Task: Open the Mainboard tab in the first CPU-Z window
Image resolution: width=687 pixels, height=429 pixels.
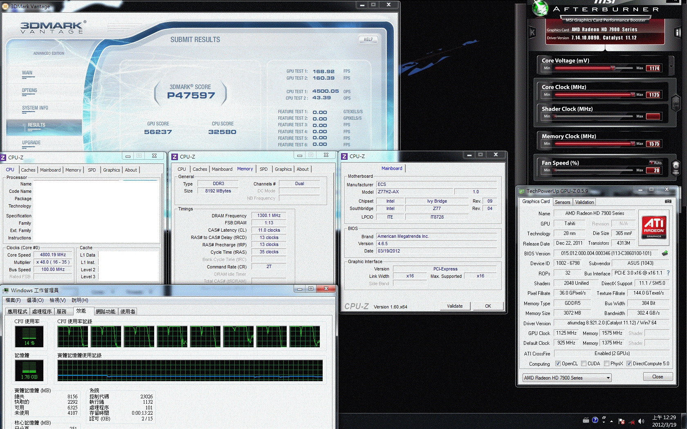Action: coord(50,170)
